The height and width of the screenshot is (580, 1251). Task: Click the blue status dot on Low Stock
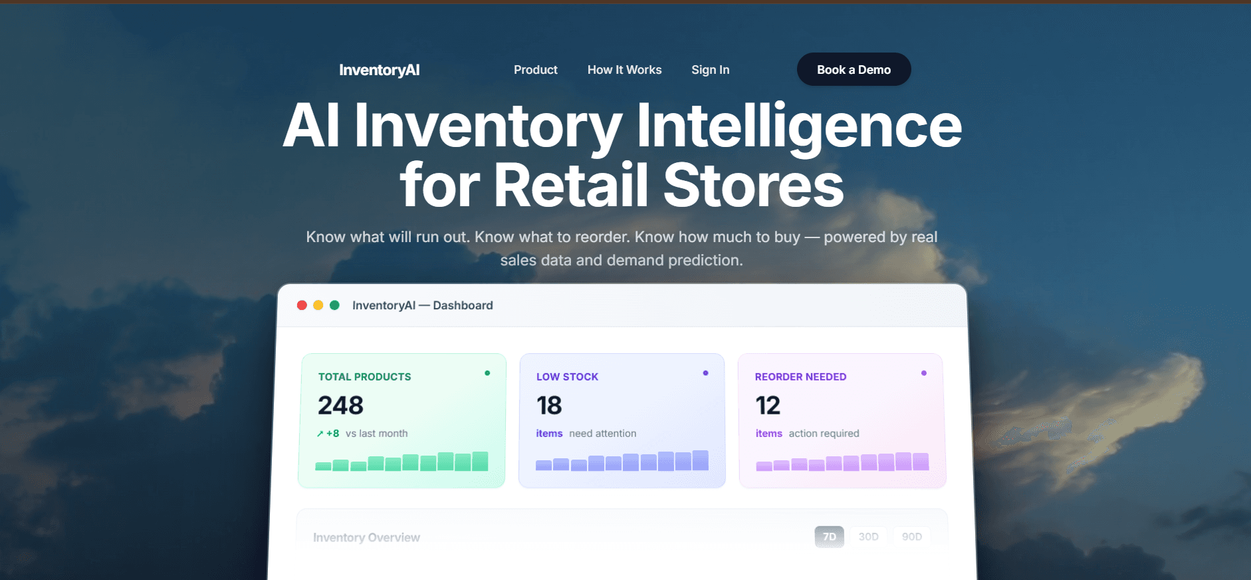point(705,373)
